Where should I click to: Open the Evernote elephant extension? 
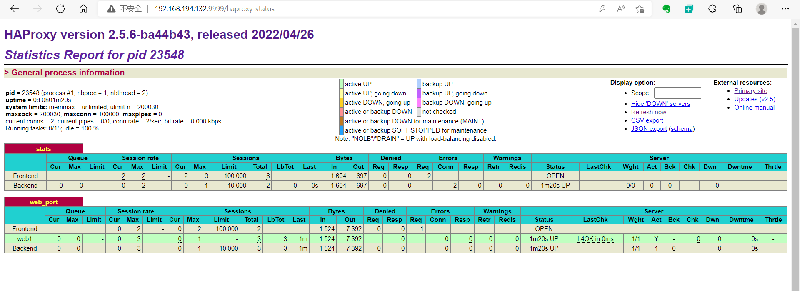pyautogui.click(x=666, y=9)
